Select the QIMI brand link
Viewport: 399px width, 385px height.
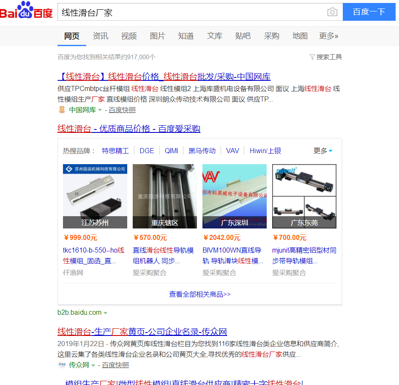click(171, 151)
